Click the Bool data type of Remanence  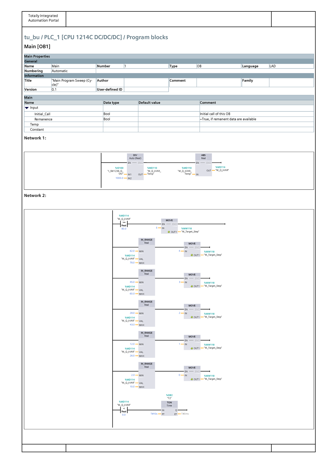tap(107, 119)
